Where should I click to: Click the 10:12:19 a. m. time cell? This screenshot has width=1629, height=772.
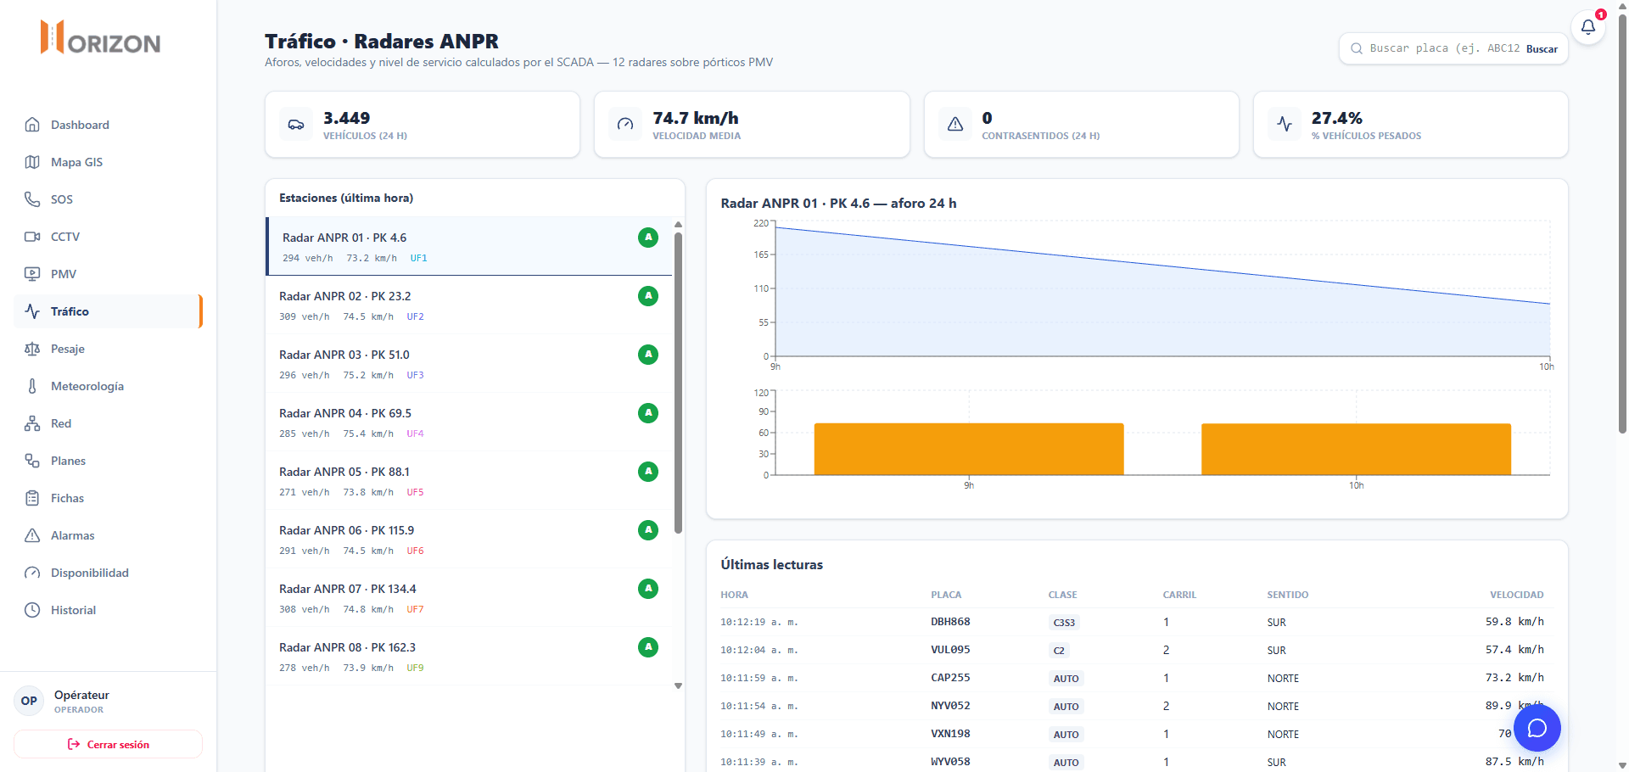click(x=759, y=622)
